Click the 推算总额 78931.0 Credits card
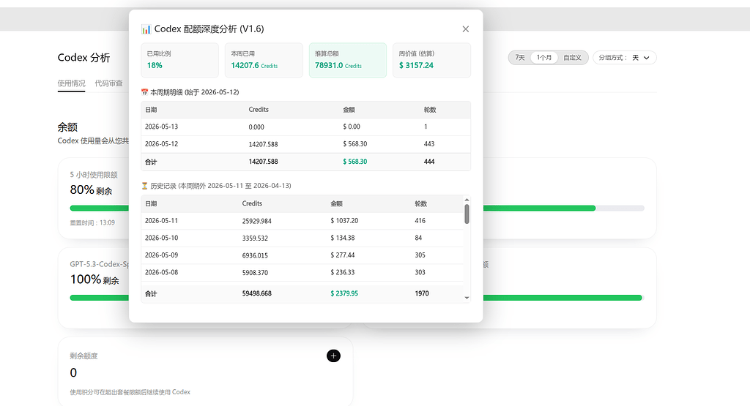Viewport: 750px width, 406px height. [348, 60]
